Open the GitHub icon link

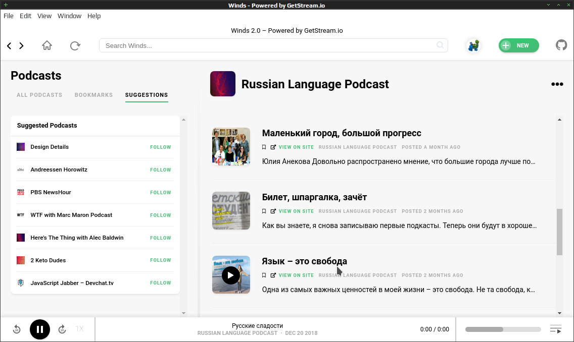click(x=561, y=45)
